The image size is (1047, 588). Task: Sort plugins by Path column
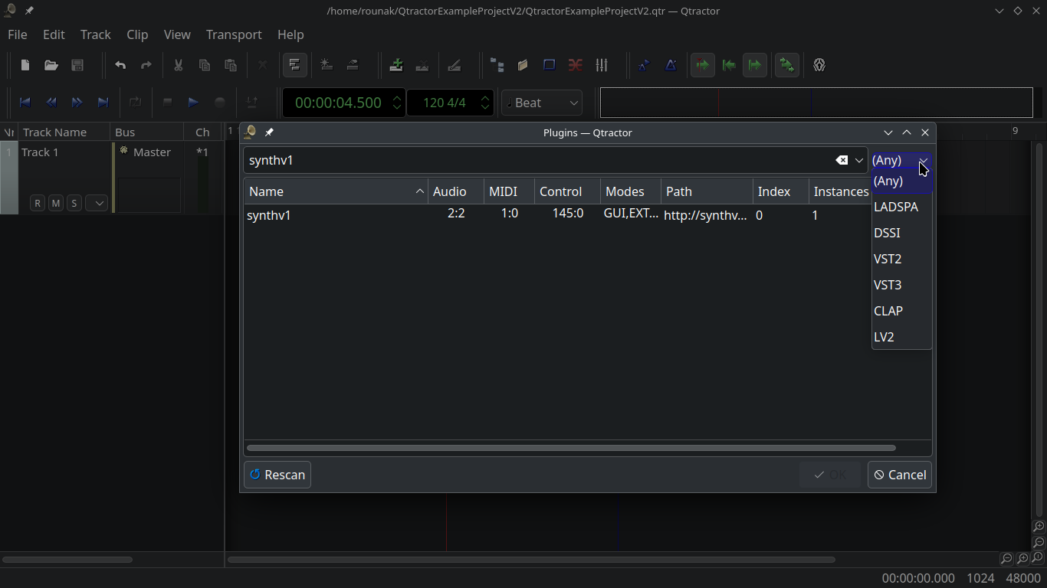707,191
